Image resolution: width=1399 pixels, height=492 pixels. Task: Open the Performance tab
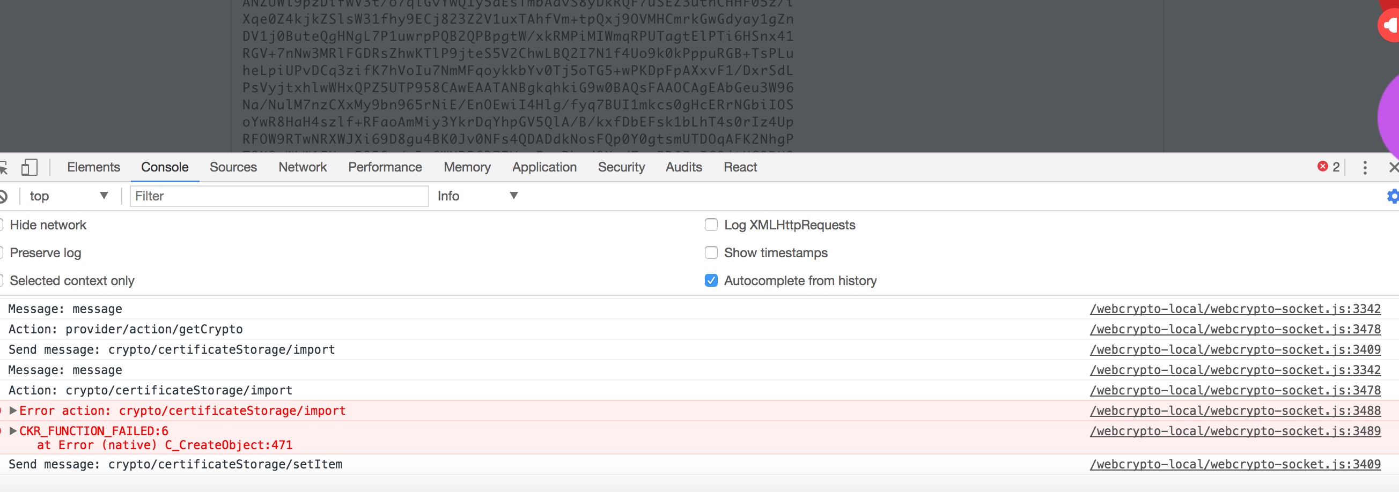[x=385, y=167]
